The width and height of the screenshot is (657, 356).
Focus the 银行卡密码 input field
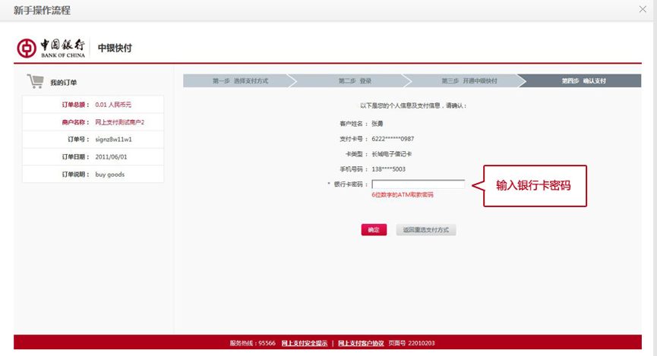[419, 184]
